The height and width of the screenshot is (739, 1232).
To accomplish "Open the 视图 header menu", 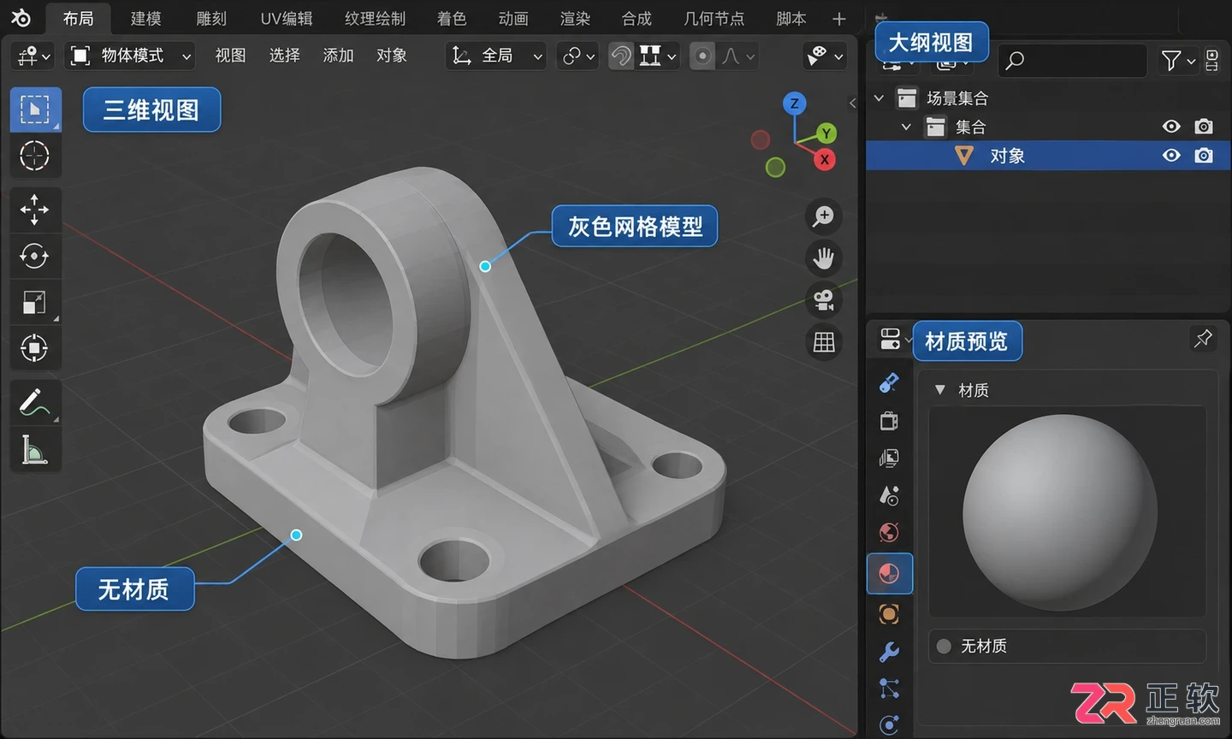I will tap(230, 56).
